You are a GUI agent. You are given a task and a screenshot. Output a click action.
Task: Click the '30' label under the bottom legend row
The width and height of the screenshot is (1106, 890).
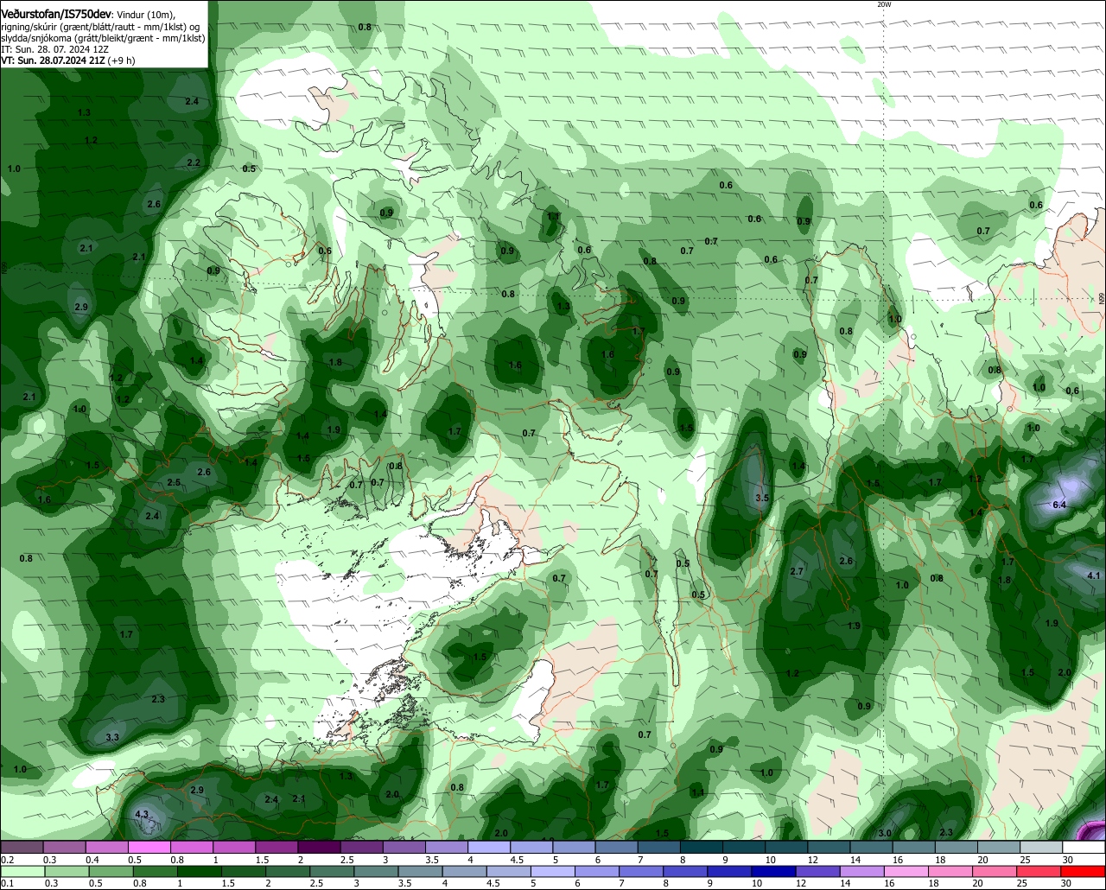(1066, 884)
